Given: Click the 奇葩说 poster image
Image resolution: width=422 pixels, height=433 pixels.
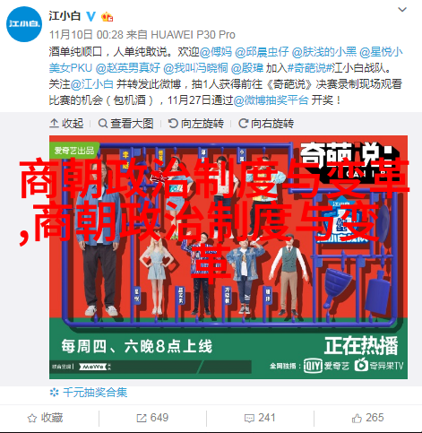Looking at the screenshot, I should click(228, 257).
